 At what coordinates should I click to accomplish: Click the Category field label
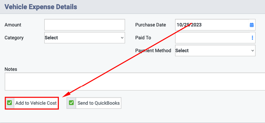[14, 38]
